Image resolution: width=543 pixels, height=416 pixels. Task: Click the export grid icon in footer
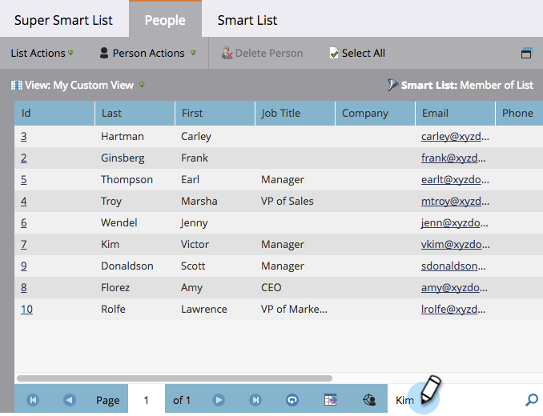[331, 400]
